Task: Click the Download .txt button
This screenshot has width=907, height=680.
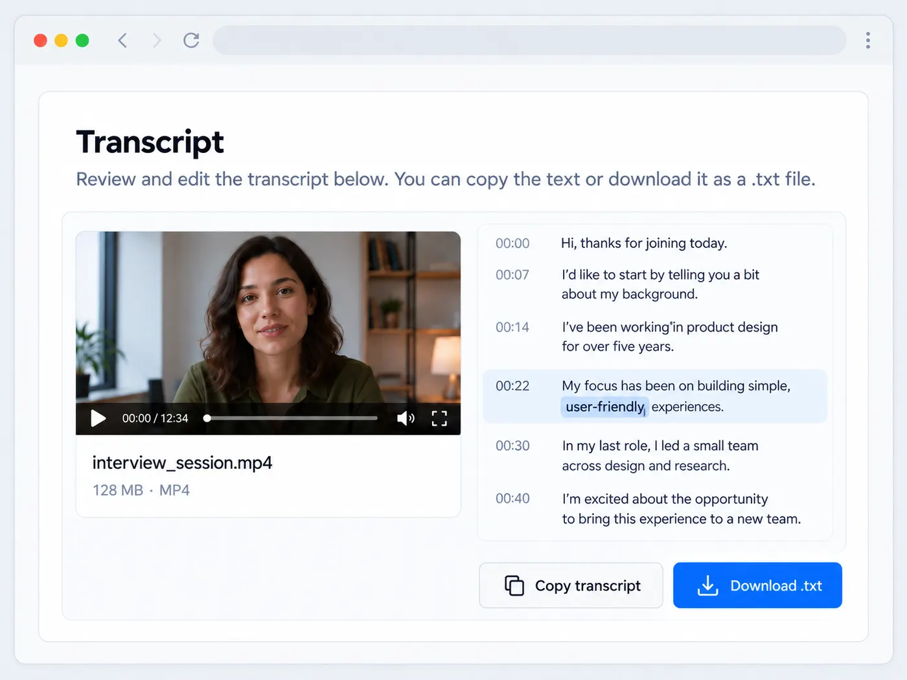Action: 757,585
